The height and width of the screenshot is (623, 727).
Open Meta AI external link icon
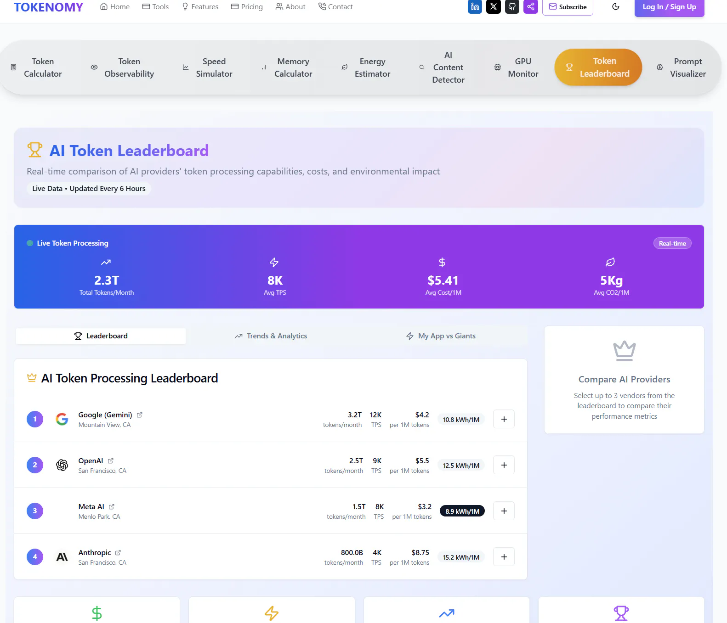click(112, 507)
